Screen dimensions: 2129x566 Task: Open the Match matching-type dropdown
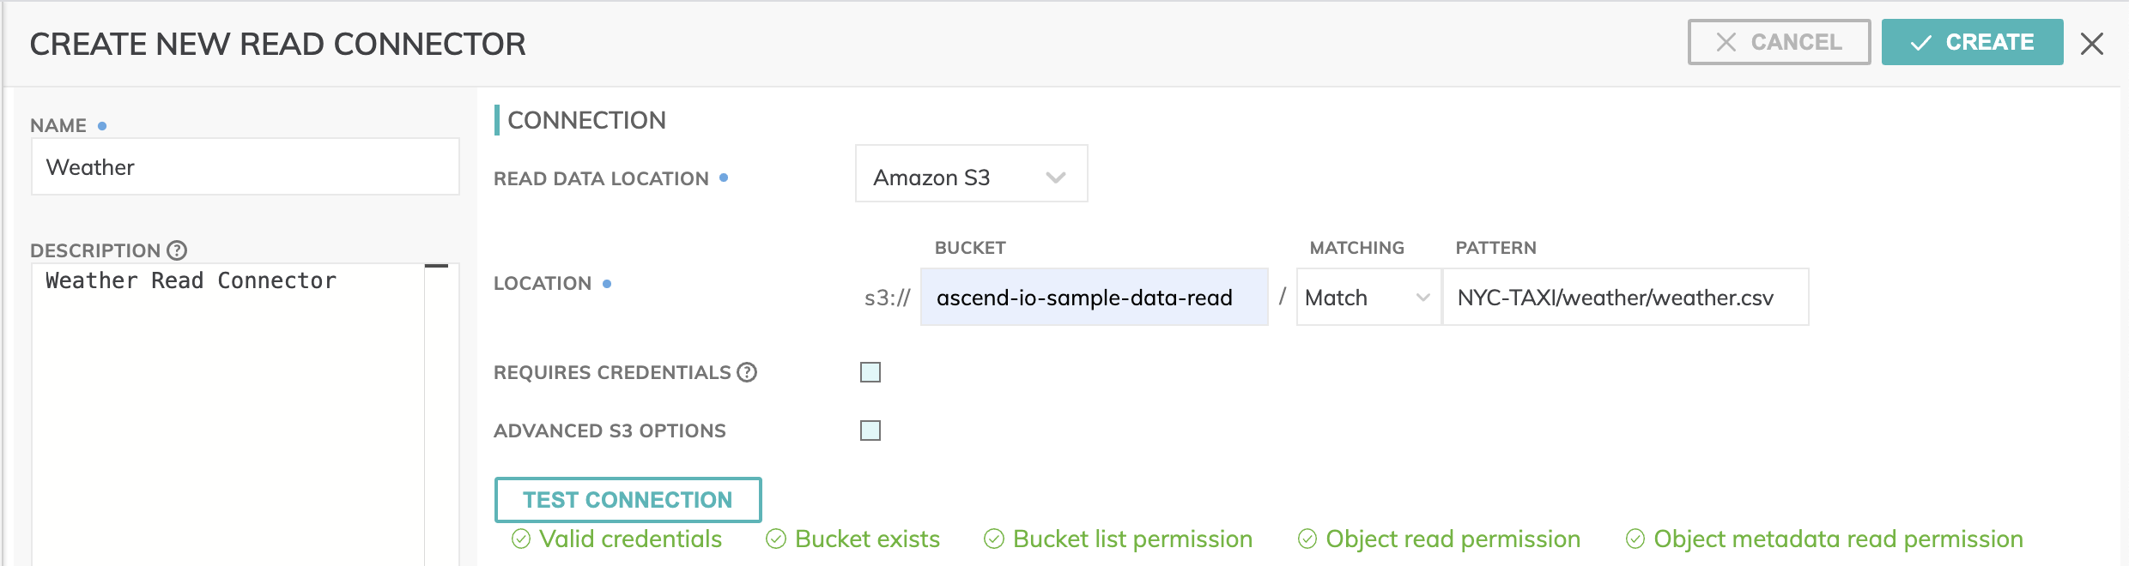1368,297
